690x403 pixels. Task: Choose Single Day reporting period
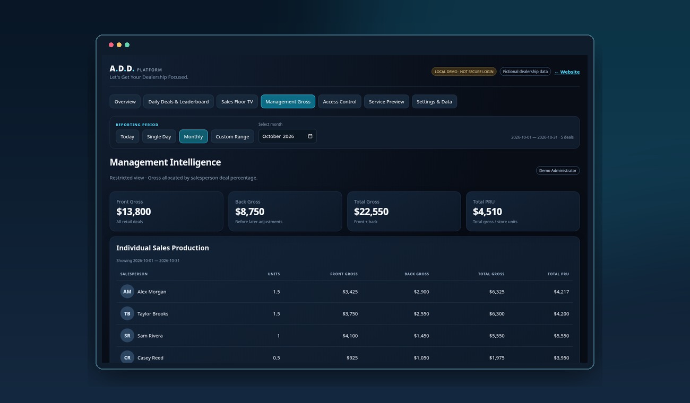[x=159, y=136]
